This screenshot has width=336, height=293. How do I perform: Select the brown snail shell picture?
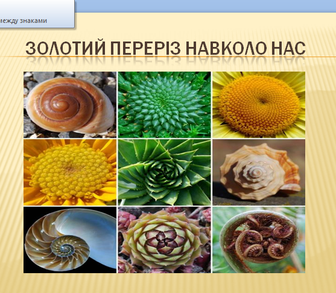pyautogui.click(x=70, y=105)
